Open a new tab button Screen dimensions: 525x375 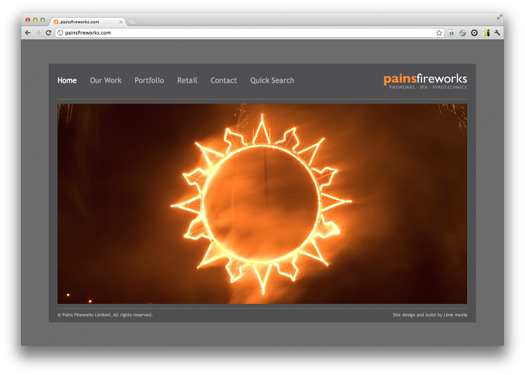132,22
